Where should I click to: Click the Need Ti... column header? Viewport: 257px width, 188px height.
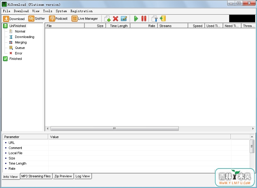(x=232, y=26)
